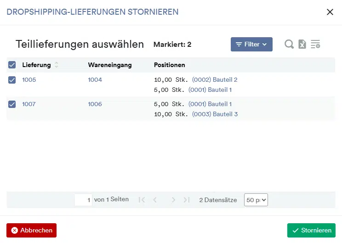This screenshot has width=342, height=243.
Task: Export table to Excel icon
Action: 302,44
